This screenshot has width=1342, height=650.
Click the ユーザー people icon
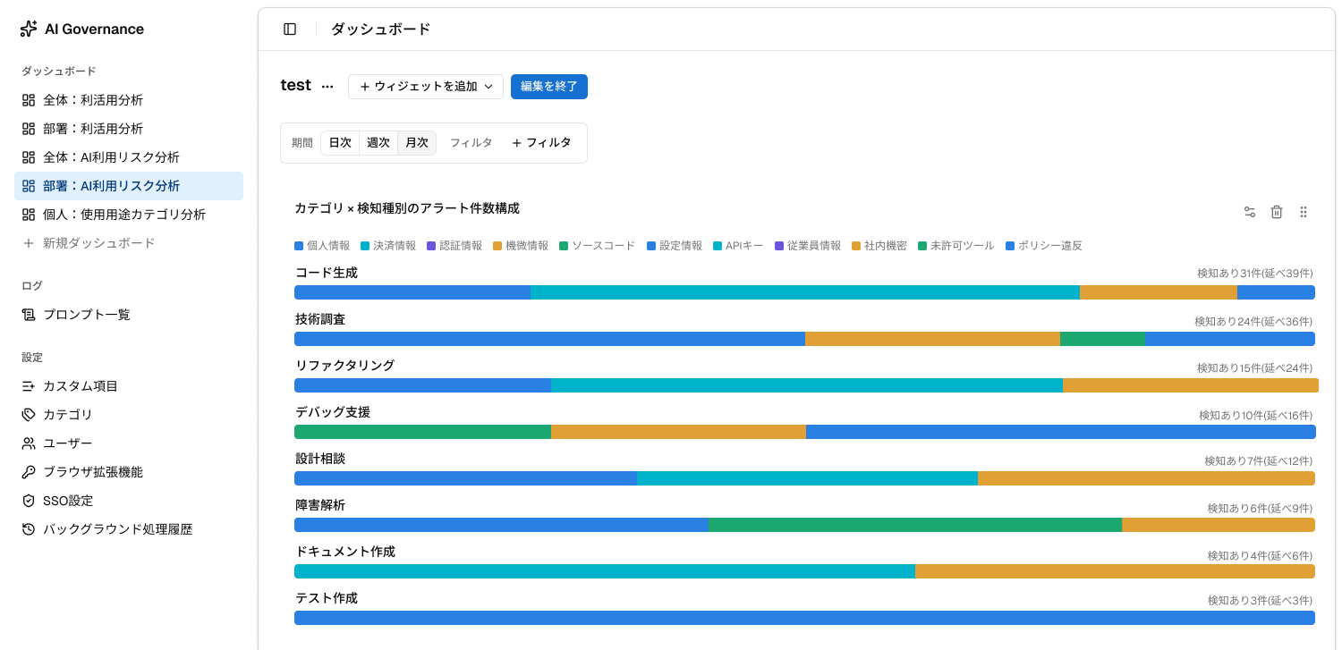(x=29, y=443)
